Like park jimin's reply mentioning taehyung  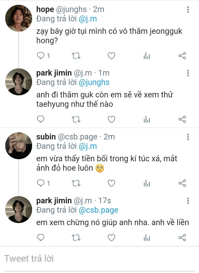[111, 119]
